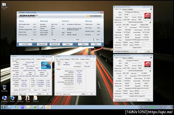Open Sensors tab in top GPU-Z window

[x=124, y=9]
